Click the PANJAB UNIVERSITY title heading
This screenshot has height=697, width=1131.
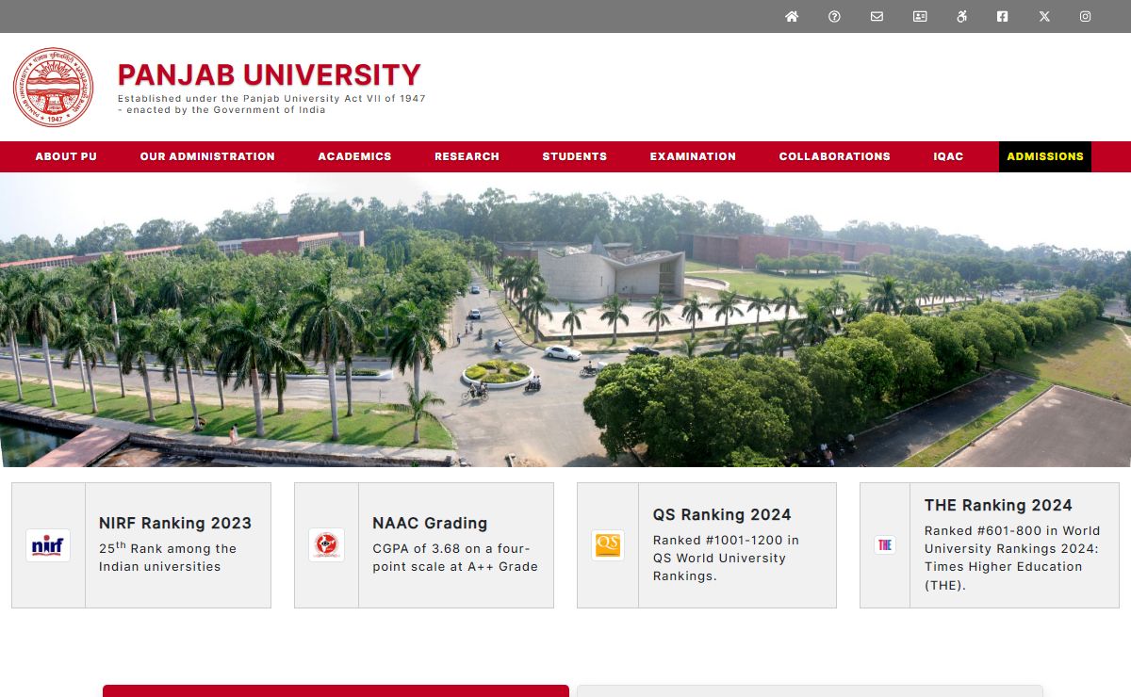click(x=270, y=74)
